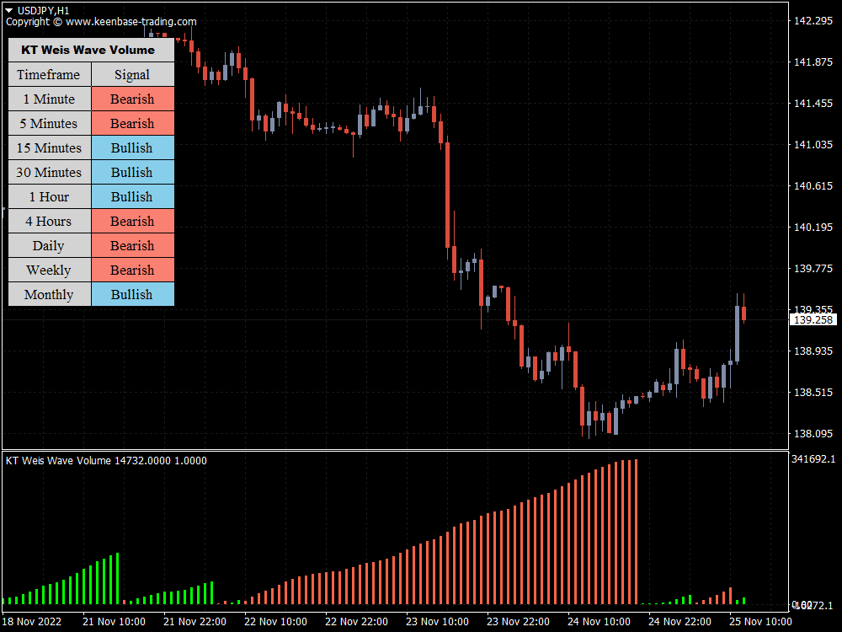Click the 23 Nov 22:00 time axis label
This screenshot has width=842, height=632.
[x=518, y=621]
